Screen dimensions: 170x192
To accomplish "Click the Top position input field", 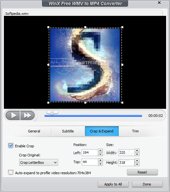I will pos(90,162).
